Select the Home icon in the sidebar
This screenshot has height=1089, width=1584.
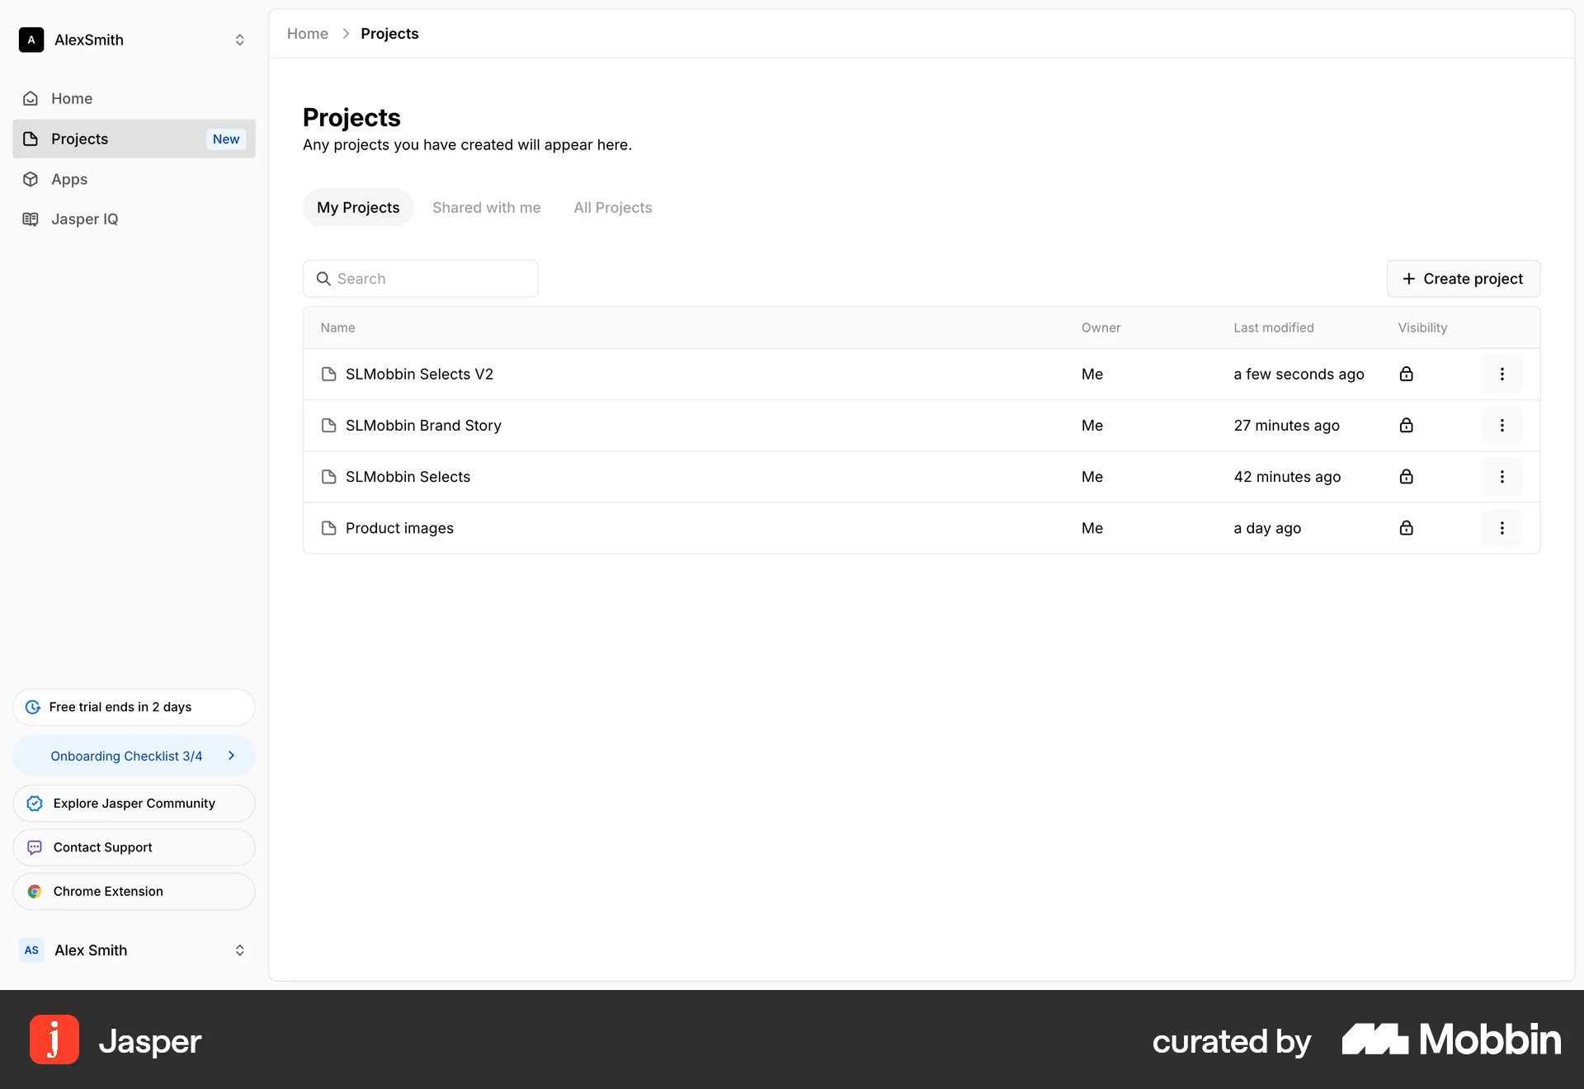tap(31, 98)
